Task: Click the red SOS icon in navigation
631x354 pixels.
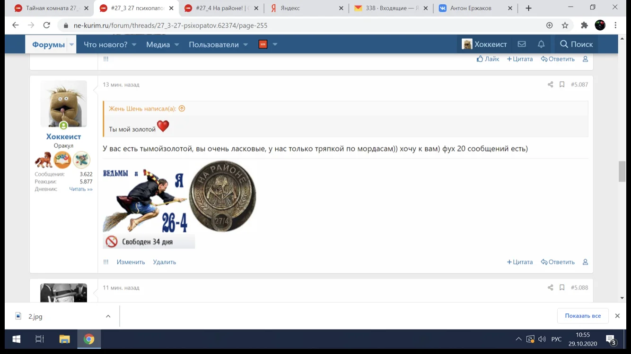Action: pyautogui.click(x=263, y=44)
